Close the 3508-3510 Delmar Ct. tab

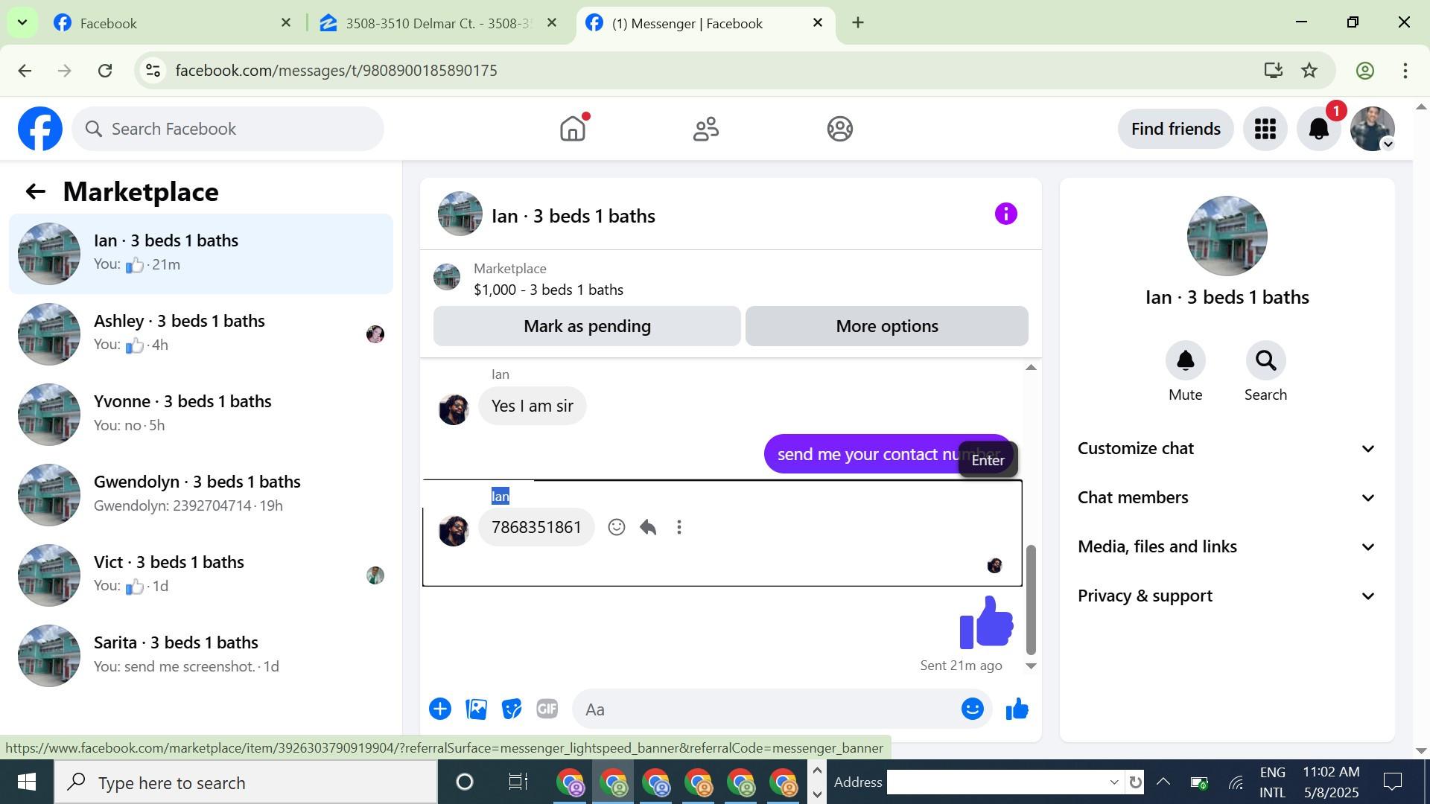coord(552,23)
